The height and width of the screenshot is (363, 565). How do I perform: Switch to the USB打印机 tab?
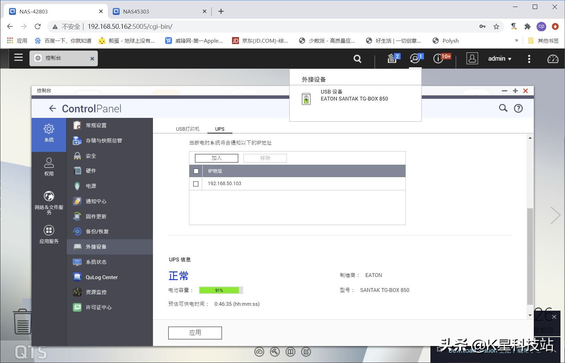click(188, 129)
